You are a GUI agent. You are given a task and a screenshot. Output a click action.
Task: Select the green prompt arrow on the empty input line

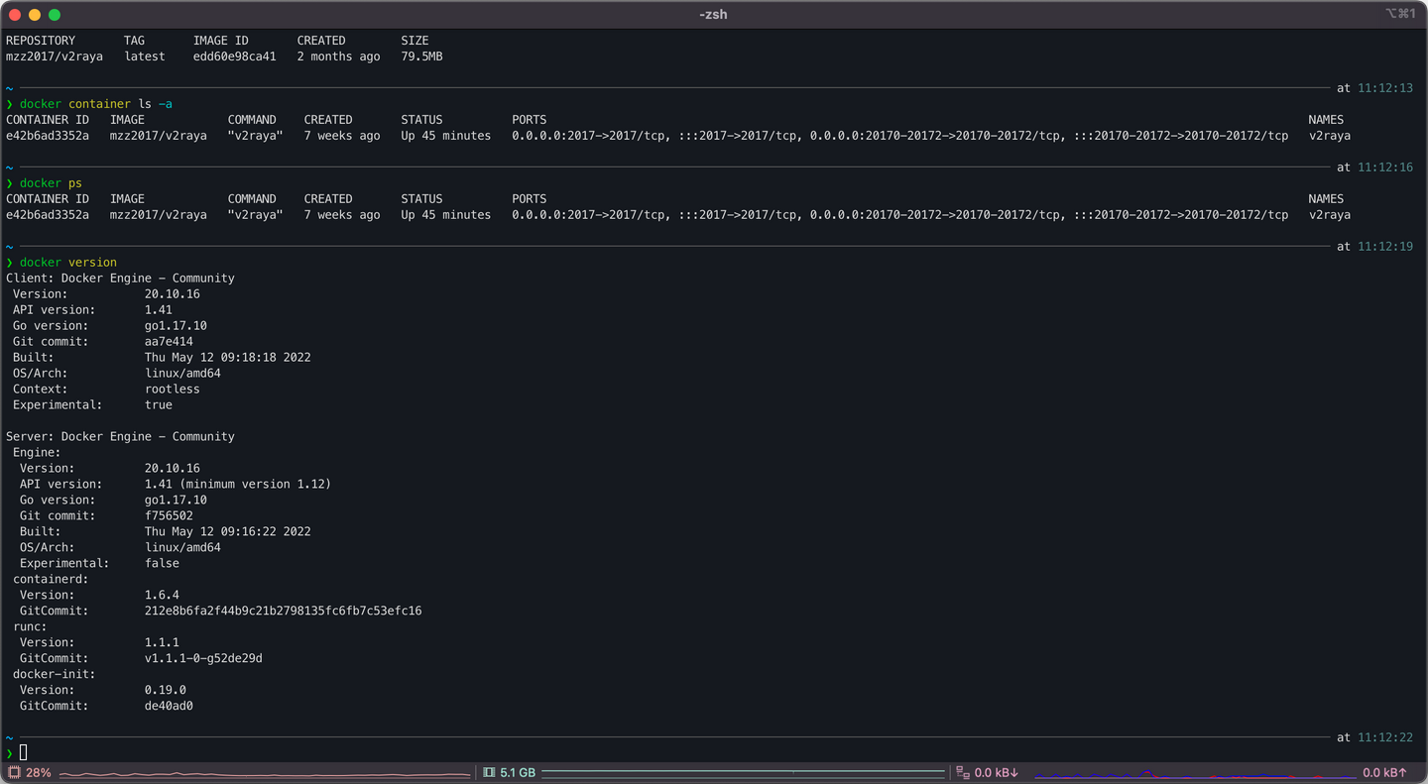(x=11, y=753)
